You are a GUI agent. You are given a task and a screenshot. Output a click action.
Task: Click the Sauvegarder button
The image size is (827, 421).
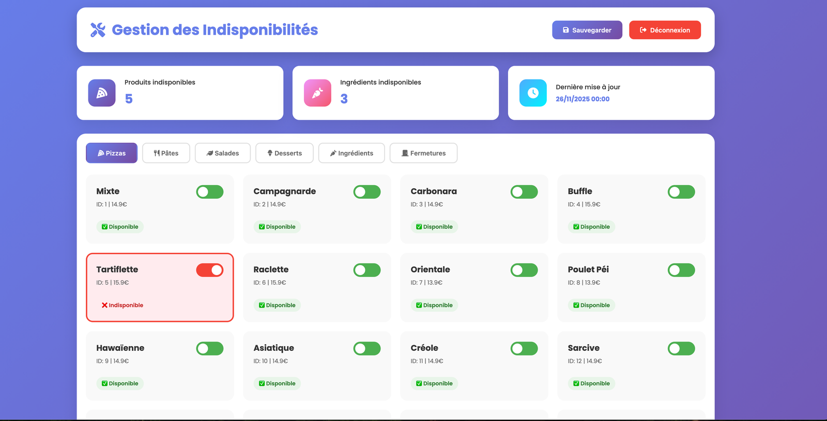tap(587, 30)
